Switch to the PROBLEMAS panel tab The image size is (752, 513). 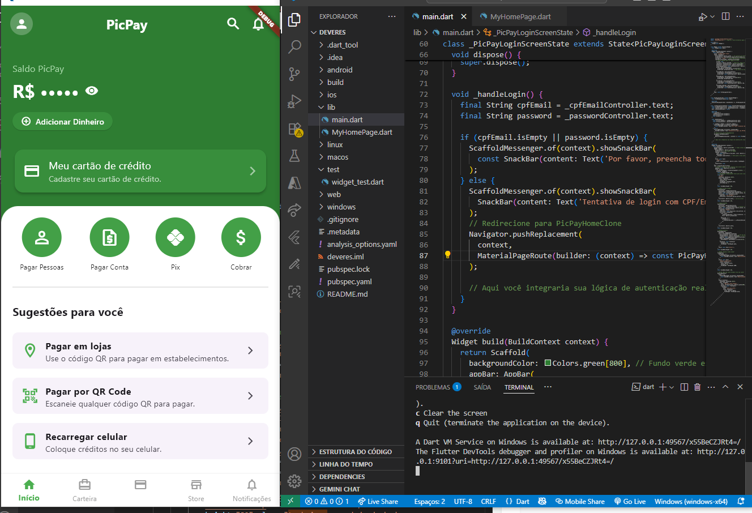(438, 387)
